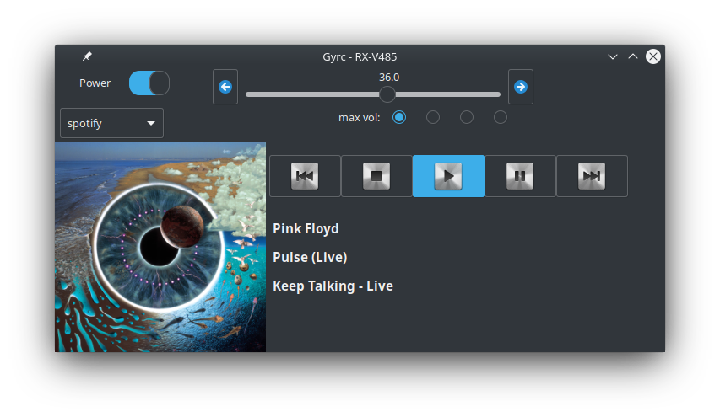The height and width of the screenshot is (417, 720).
Task: Skip to the next track
Action: pyautogui.click(x=592, y=176)
